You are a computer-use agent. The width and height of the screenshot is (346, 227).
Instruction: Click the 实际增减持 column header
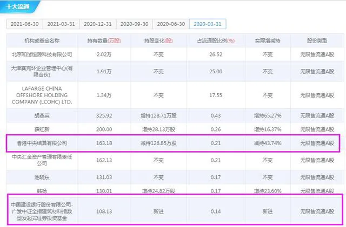(268, 40)
